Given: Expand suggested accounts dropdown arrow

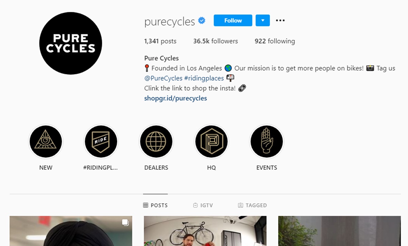Looking at the screenshot, I should click(x=262, y=20).
